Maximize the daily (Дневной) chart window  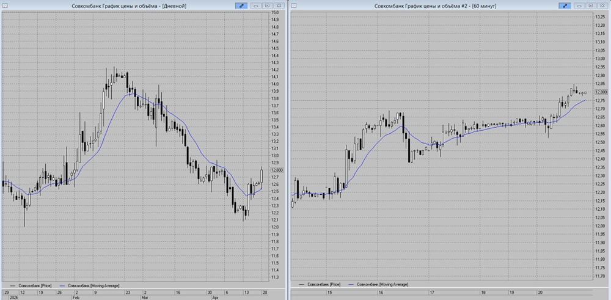tap(268, 6)
